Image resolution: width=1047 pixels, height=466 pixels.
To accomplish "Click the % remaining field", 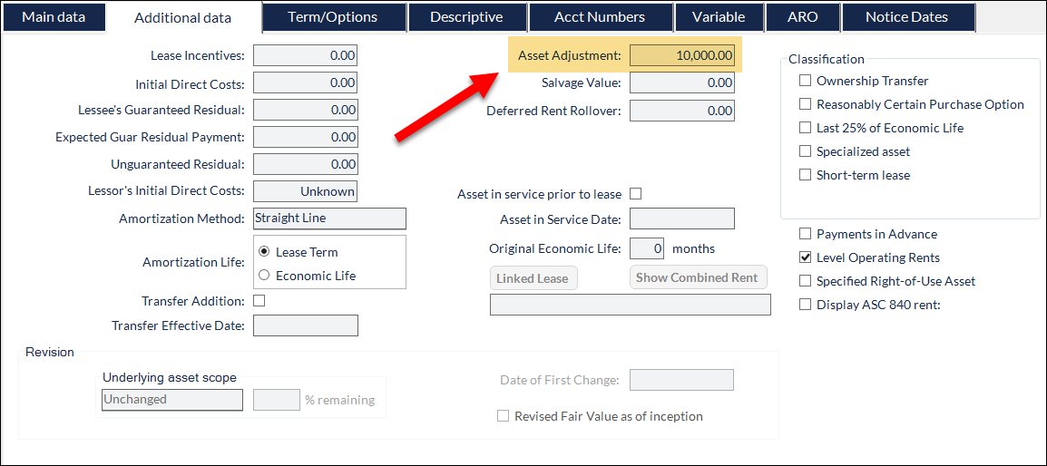I will tap(277, 399).
